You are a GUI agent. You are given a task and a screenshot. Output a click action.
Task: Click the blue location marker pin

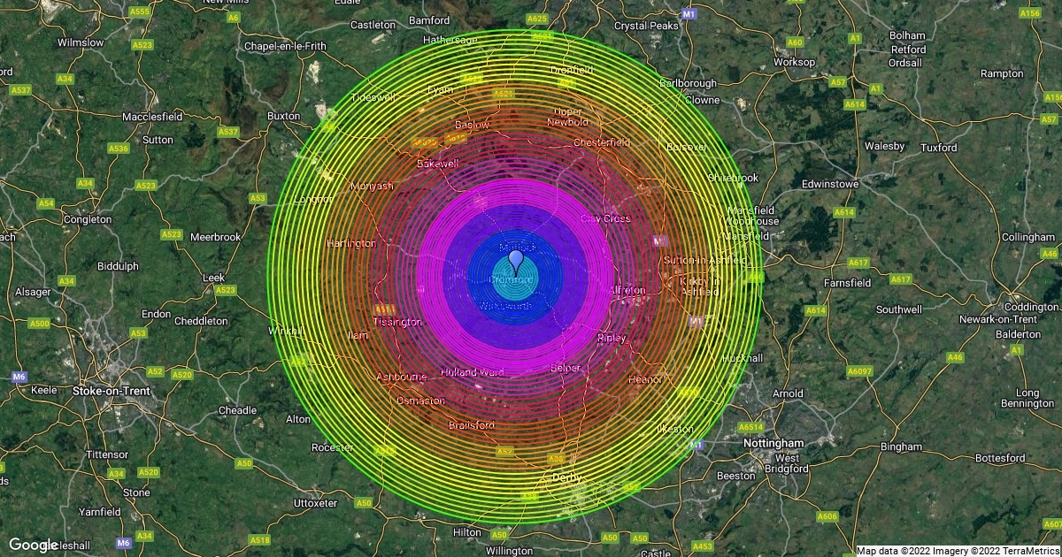pos(515,262)
